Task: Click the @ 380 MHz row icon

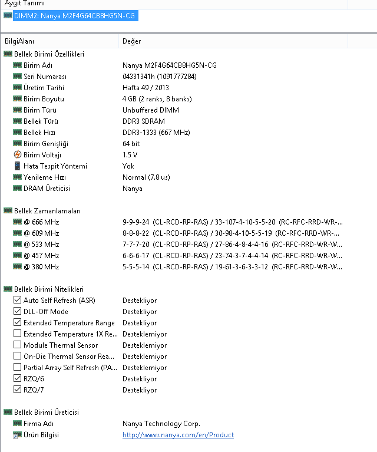Action: click(x=17, y=266)
